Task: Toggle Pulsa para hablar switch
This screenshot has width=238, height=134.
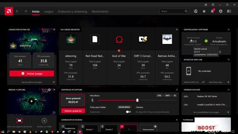Action: point(128,112)
